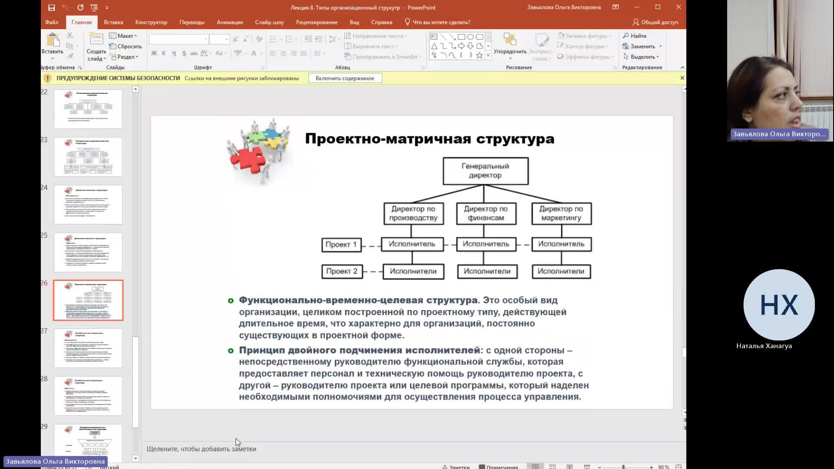Screen dimensions: 834x469
Task: Toggle underline Ч formatting
Action: click(174, 53)
